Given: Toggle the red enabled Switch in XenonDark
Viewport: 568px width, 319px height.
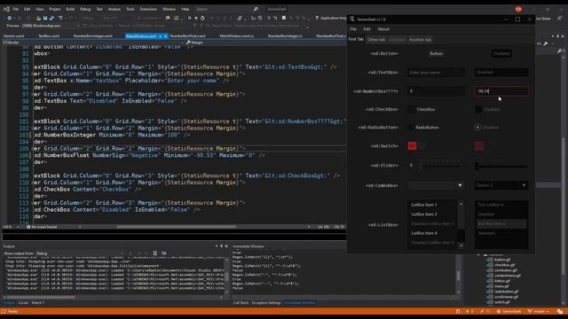Looking at the screenshot, I should click(x=416, y=145).
